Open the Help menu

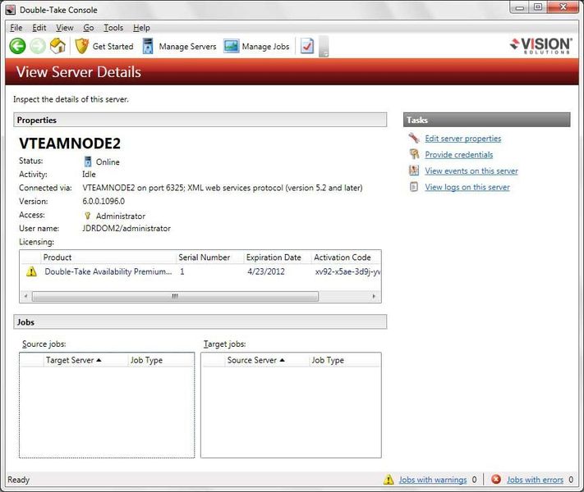point(141,28)
